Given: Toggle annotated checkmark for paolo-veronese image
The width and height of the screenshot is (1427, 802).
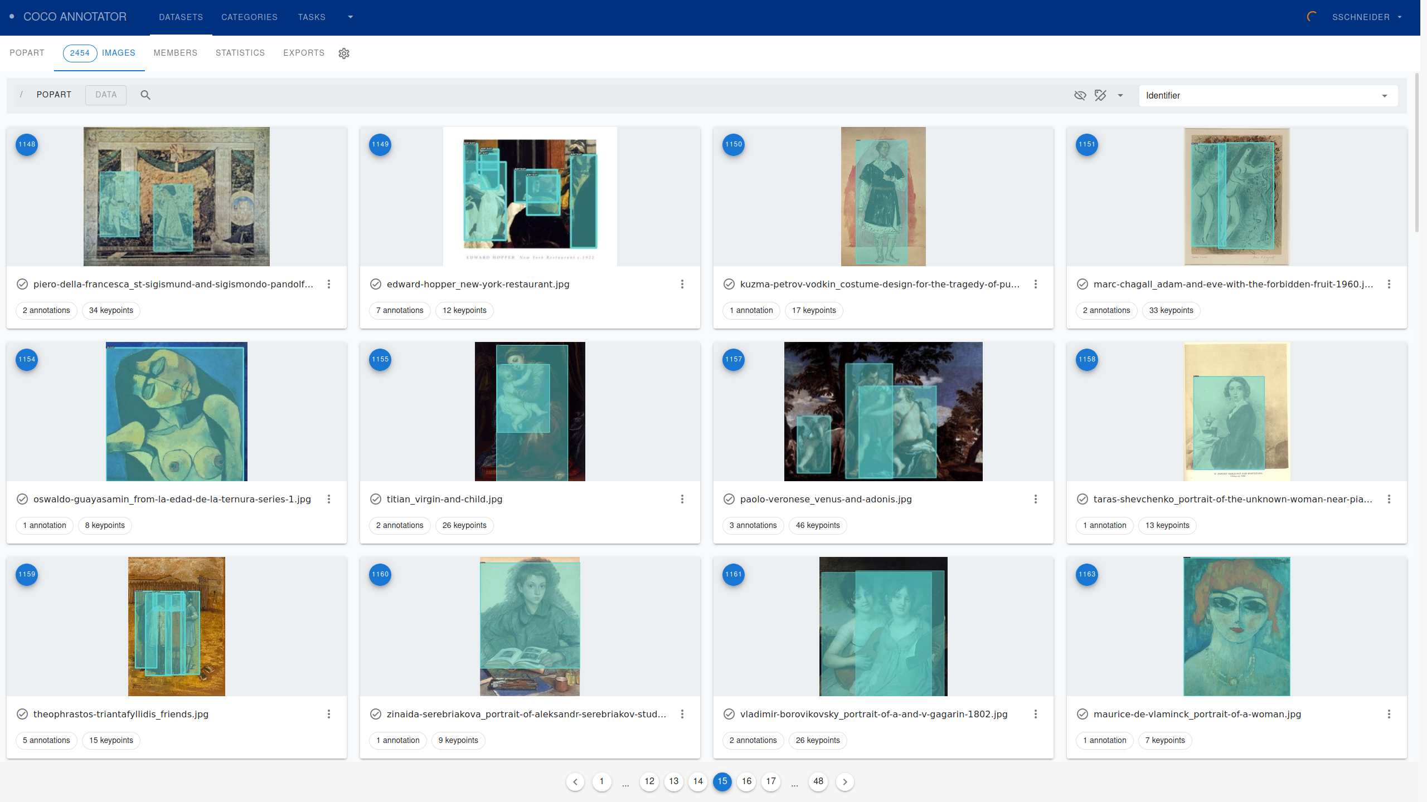Looking at the screenshot, I should click(729, 499).
